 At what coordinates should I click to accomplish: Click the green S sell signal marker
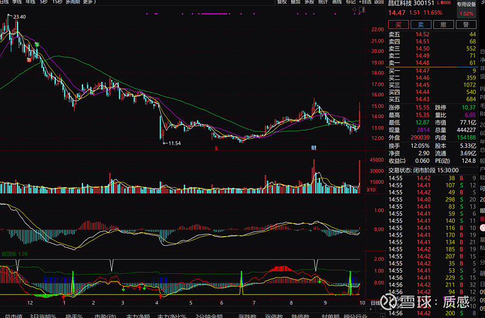37,45
